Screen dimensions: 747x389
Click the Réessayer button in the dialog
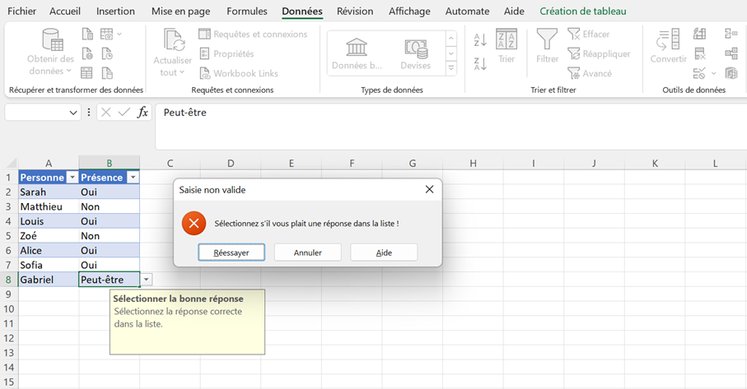(x=231, y=252)
